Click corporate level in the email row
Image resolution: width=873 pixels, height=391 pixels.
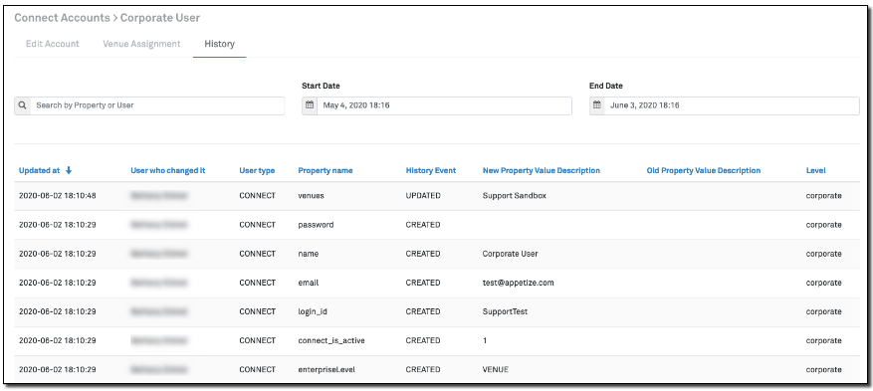[x=824, y=283]
